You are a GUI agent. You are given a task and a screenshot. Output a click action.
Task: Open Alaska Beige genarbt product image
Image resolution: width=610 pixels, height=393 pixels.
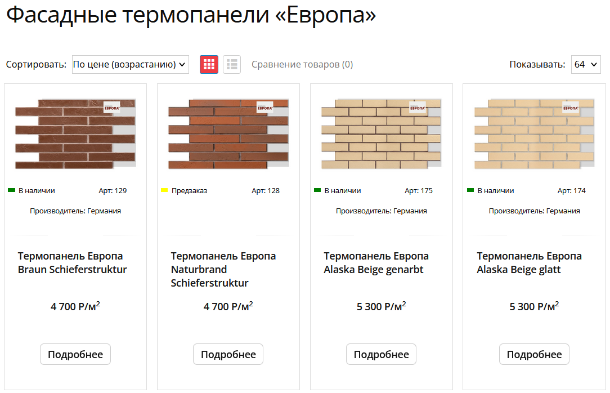point(382,134)
